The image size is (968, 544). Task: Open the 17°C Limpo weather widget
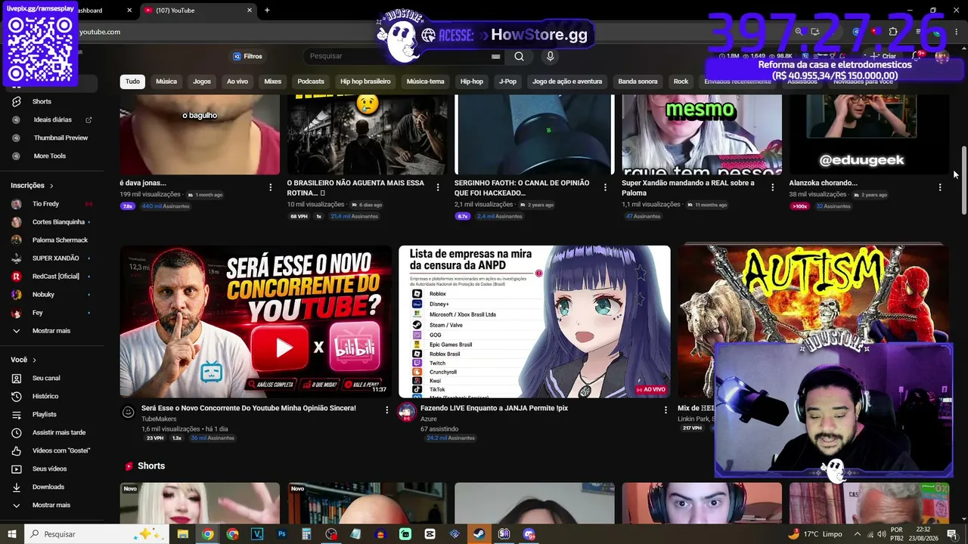pos(814,534)
